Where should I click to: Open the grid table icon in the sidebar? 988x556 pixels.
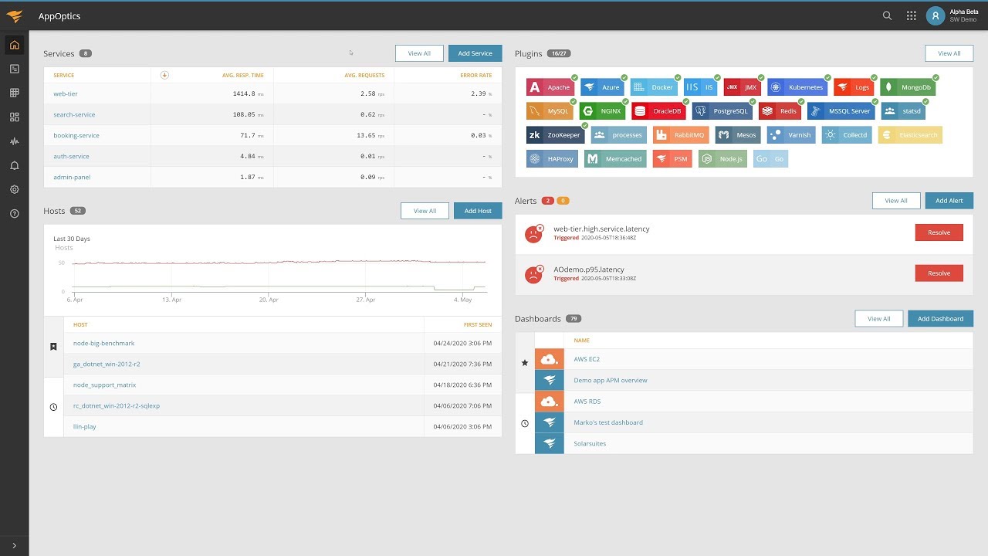pyautogui.click(x=14, y=93)
